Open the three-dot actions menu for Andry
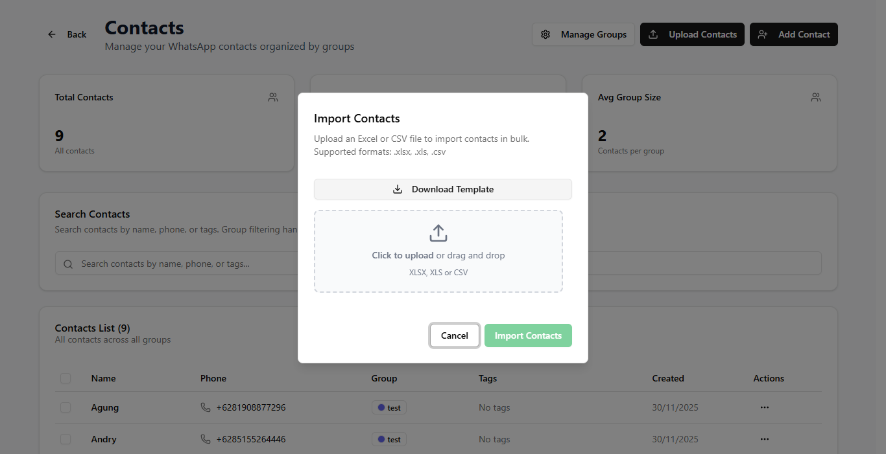886x454 pixels. pos(764,439)
